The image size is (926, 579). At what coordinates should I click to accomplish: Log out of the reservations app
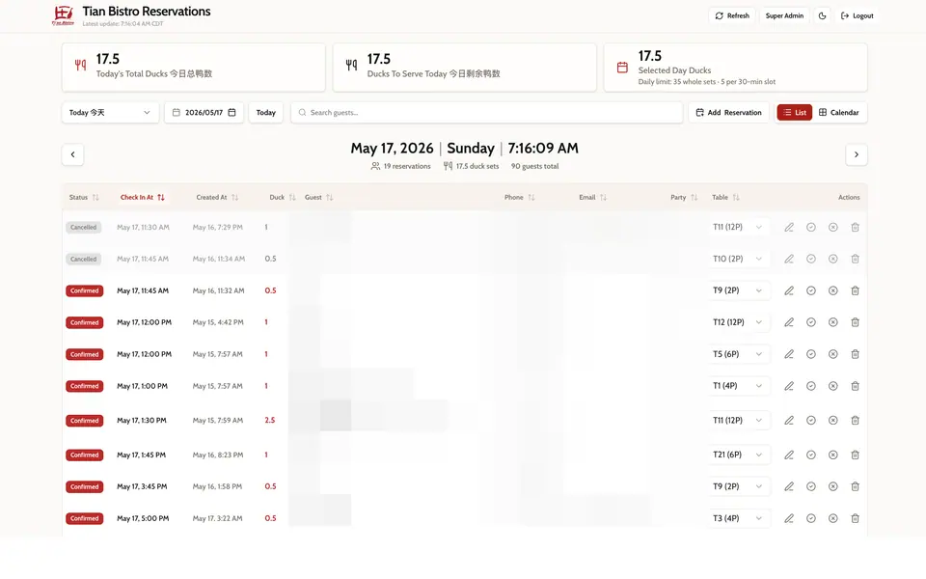857,16
